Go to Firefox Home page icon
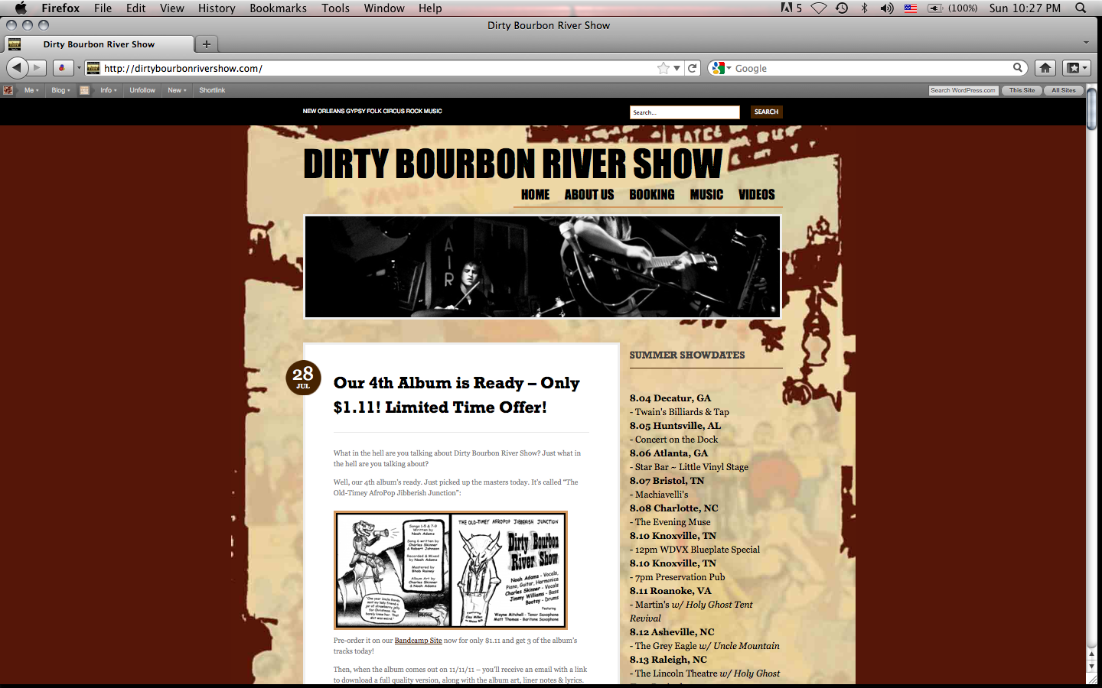1102x688 pixels. coord(1045,68)
